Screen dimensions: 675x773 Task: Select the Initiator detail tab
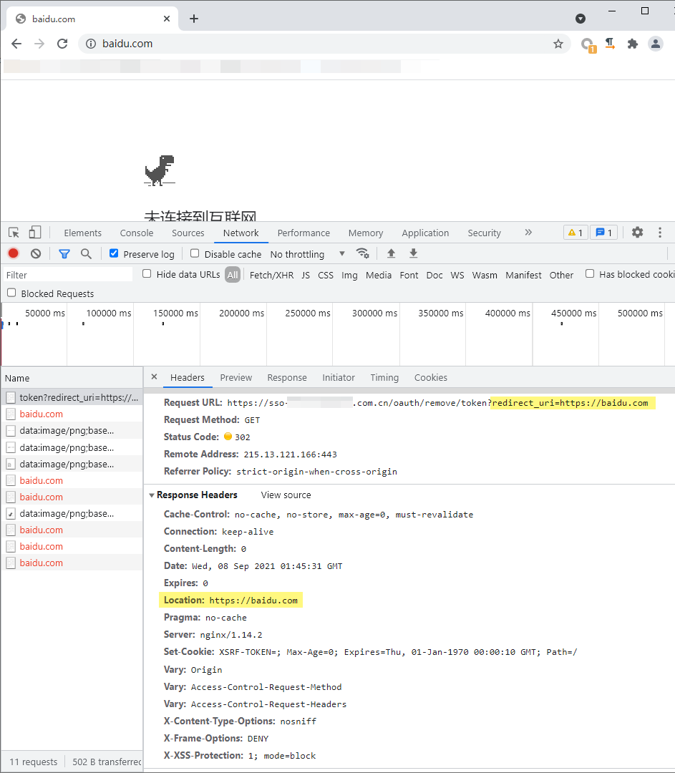tap(339, 378)
